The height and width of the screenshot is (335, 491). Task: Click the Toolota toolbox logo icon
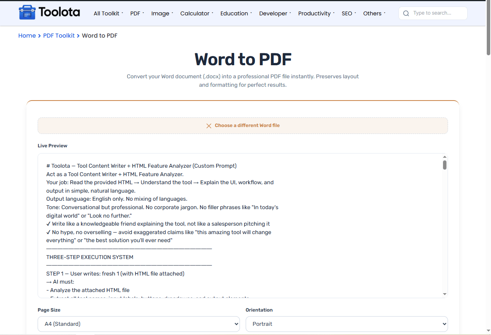coord(27,13)
